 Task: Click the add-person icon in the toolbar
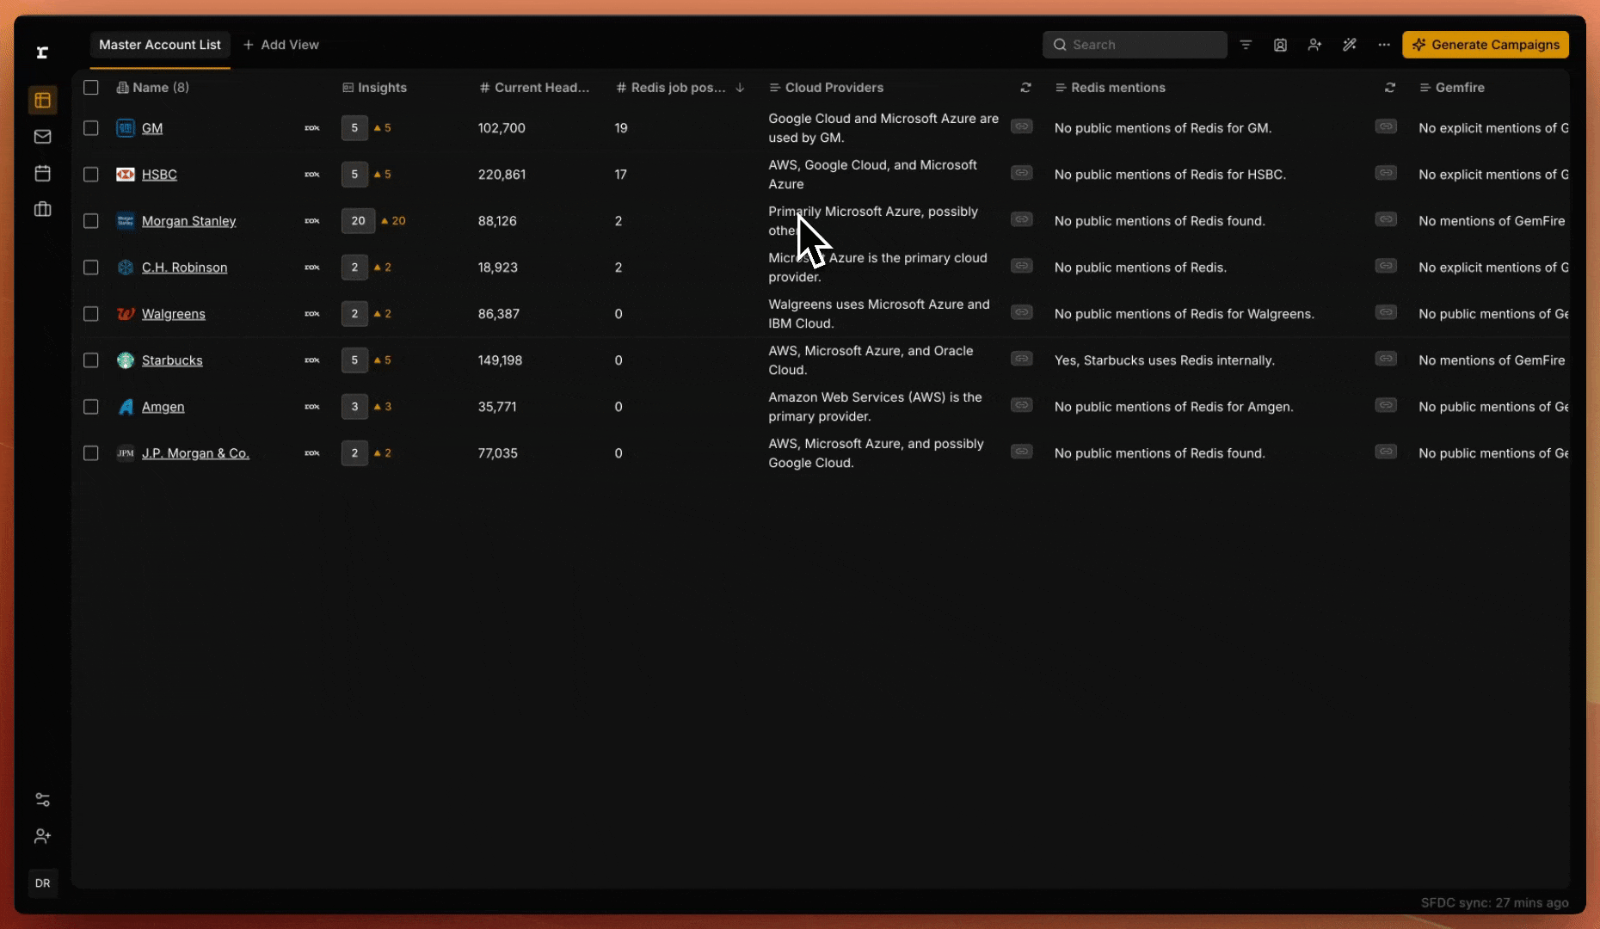(x=1314, y=44)
